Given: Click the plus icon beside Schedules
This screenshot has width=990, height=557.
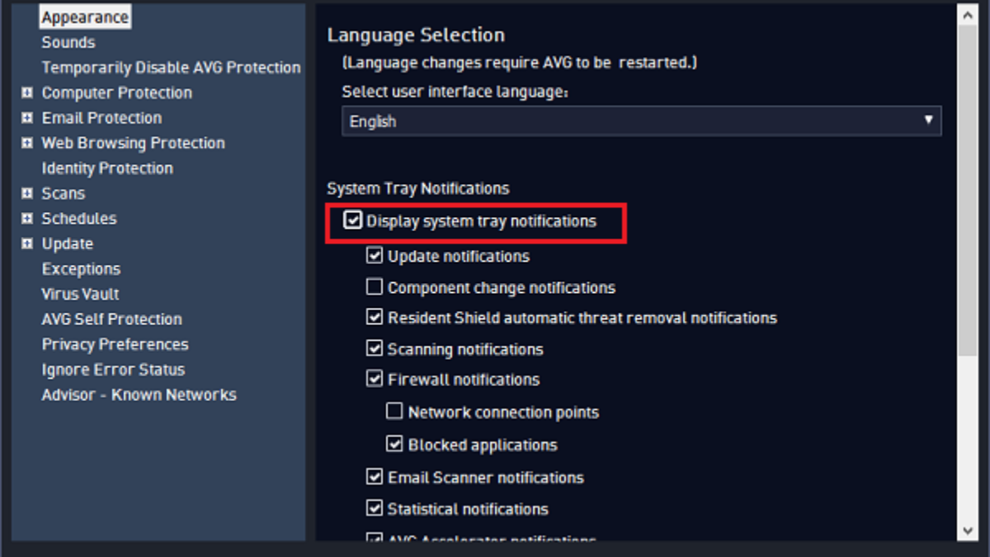Looking at the screenshot, I should [x=27, y=219].
